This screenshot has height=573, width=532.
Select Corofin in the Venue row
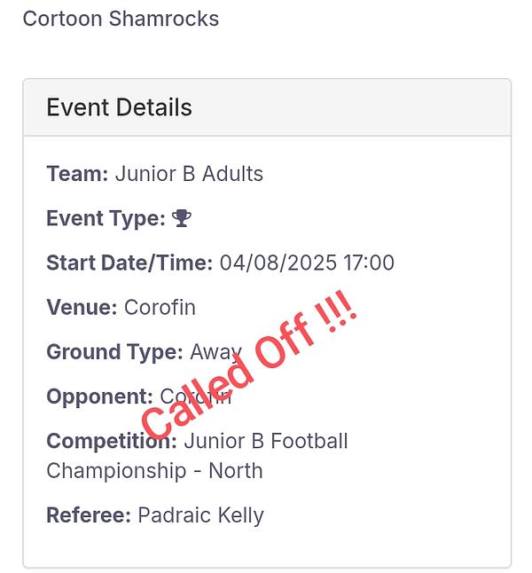pos(160,308)
